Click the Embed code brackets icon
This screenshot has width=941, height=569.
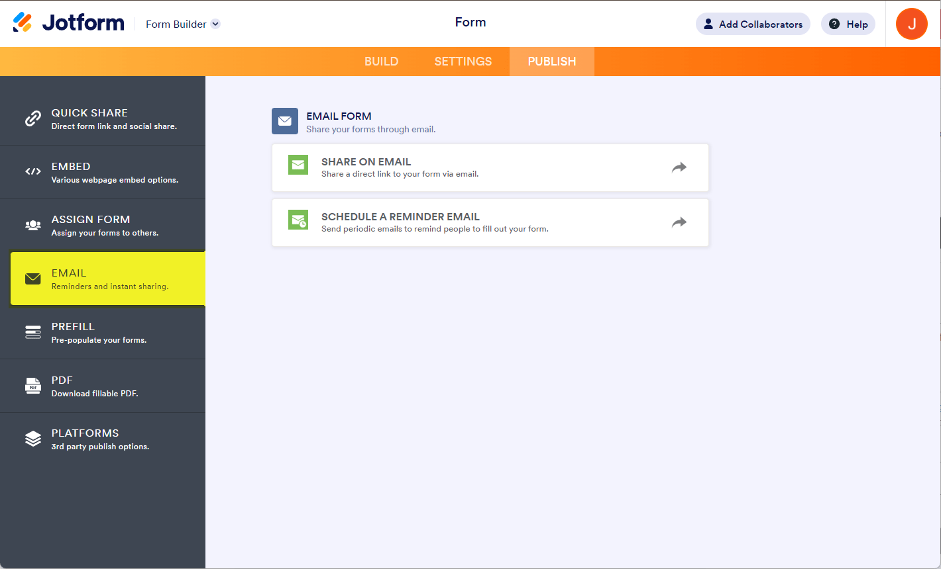pos(33,171)
